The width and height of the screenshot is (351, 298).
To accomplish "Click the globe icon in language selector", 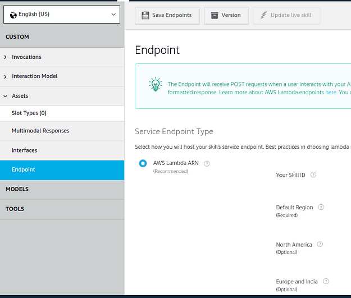I will pyautogui.click(x=13, y=15).
